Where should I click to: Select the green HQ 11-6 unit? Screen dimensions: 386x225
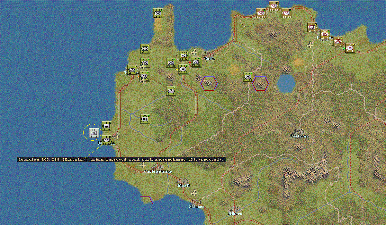184,55
